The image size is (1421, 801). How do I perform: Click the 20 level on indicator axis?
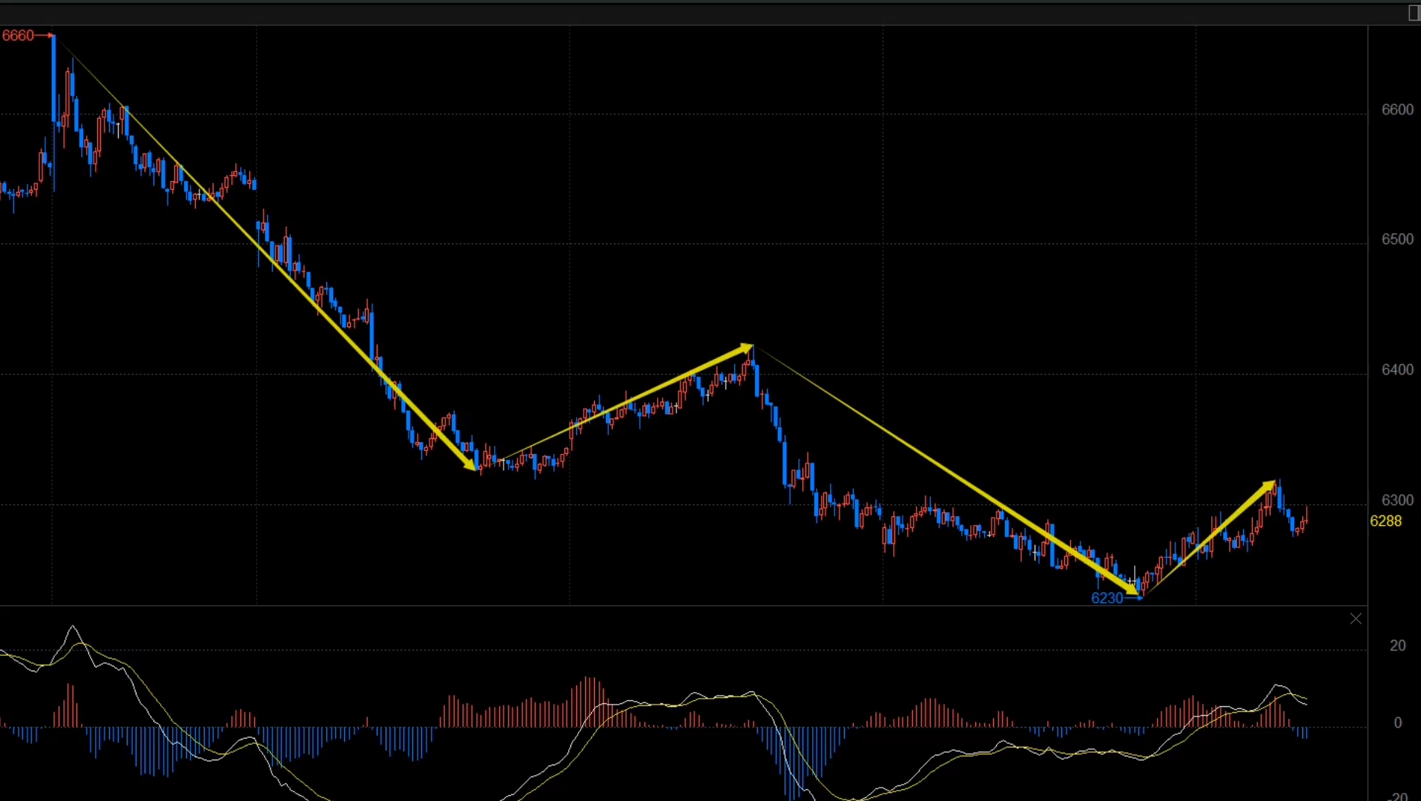[1397, 645]
